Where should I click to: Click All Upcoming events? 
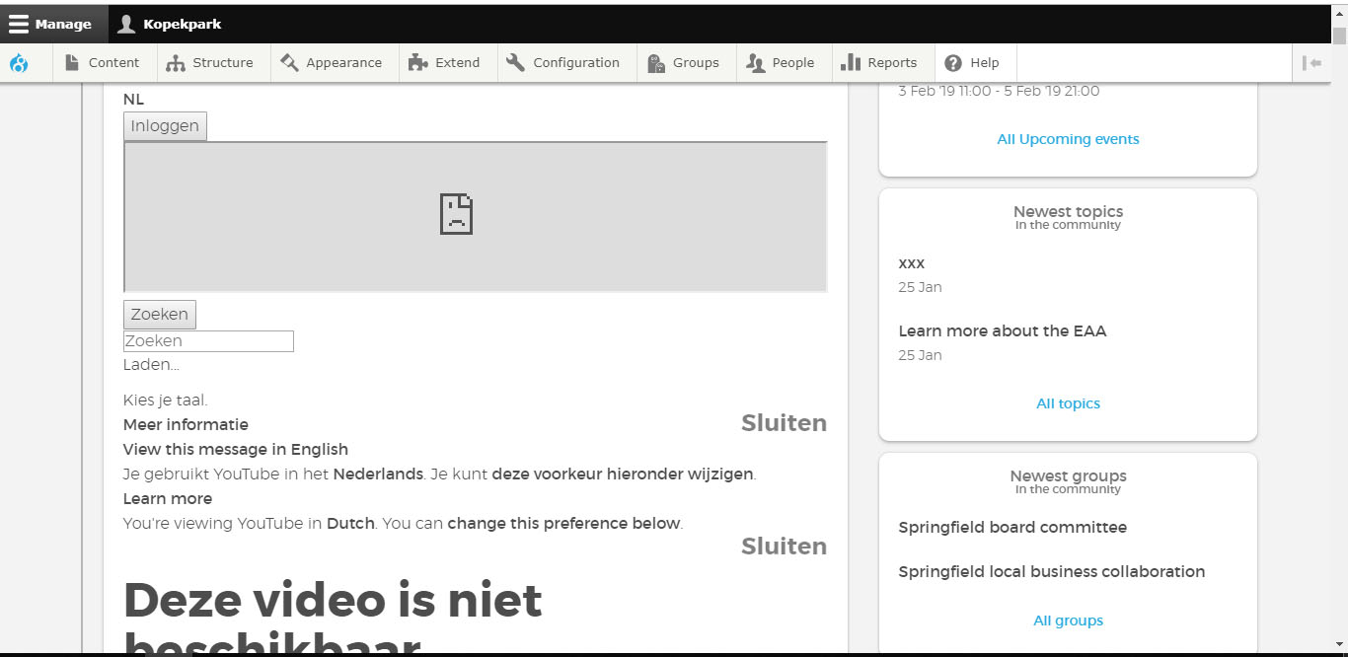click(1068, 138)
